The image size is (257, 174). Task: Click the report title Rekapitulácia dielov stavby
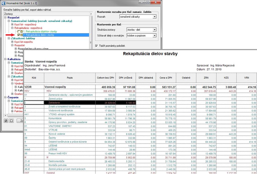click(150, 54)
